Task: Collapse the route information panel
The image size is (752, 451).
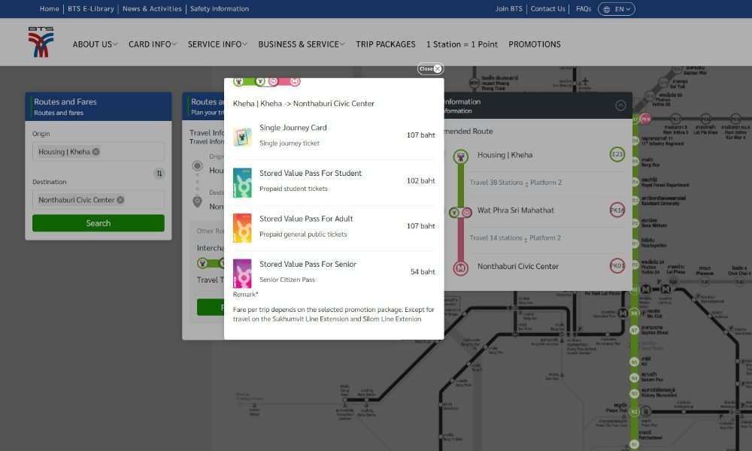Action: (620, 105)
